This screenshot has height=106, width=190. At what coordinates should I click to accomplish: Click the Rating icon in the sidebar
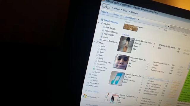[96, 58]
